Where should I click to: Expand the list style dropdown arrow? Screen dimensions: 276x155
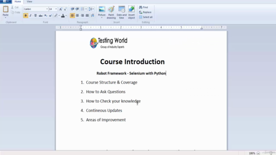[x=86, y=9]
